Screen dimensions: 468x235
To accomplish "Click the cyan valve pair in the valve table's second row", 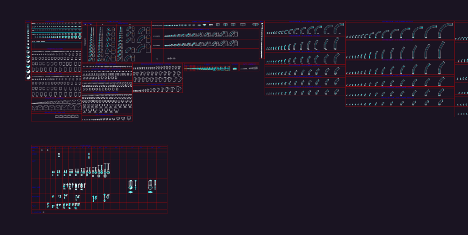I will coord(89,156).
